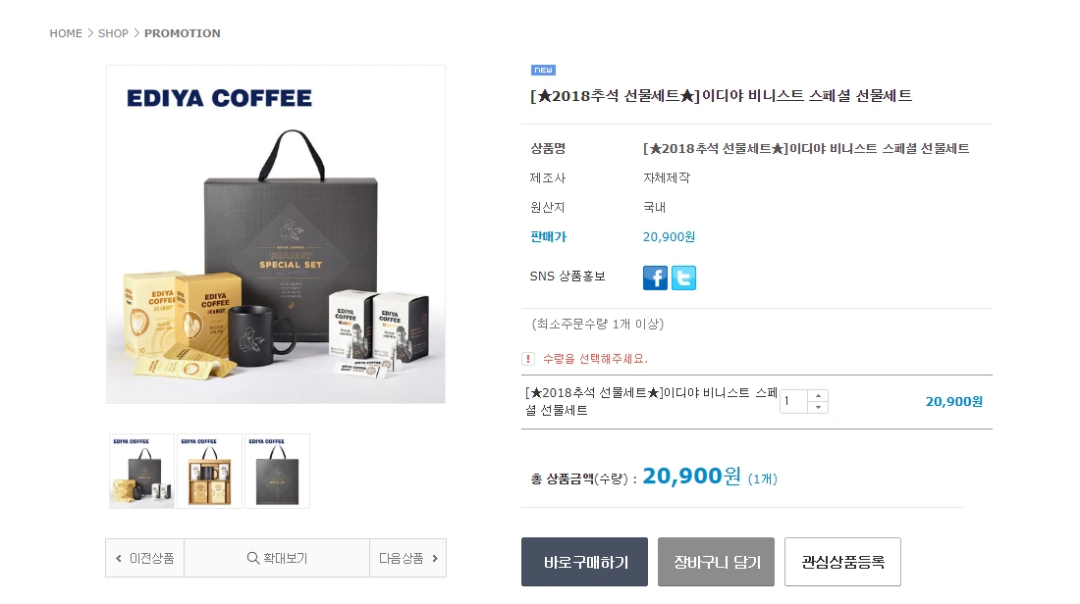This screenshot has width=1080, height=604.
Task: Decrease quantity with the down arrow
Action: [x=818, y=407]
